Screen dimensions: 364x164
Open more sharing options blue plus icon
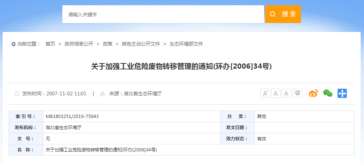point(342,94)
